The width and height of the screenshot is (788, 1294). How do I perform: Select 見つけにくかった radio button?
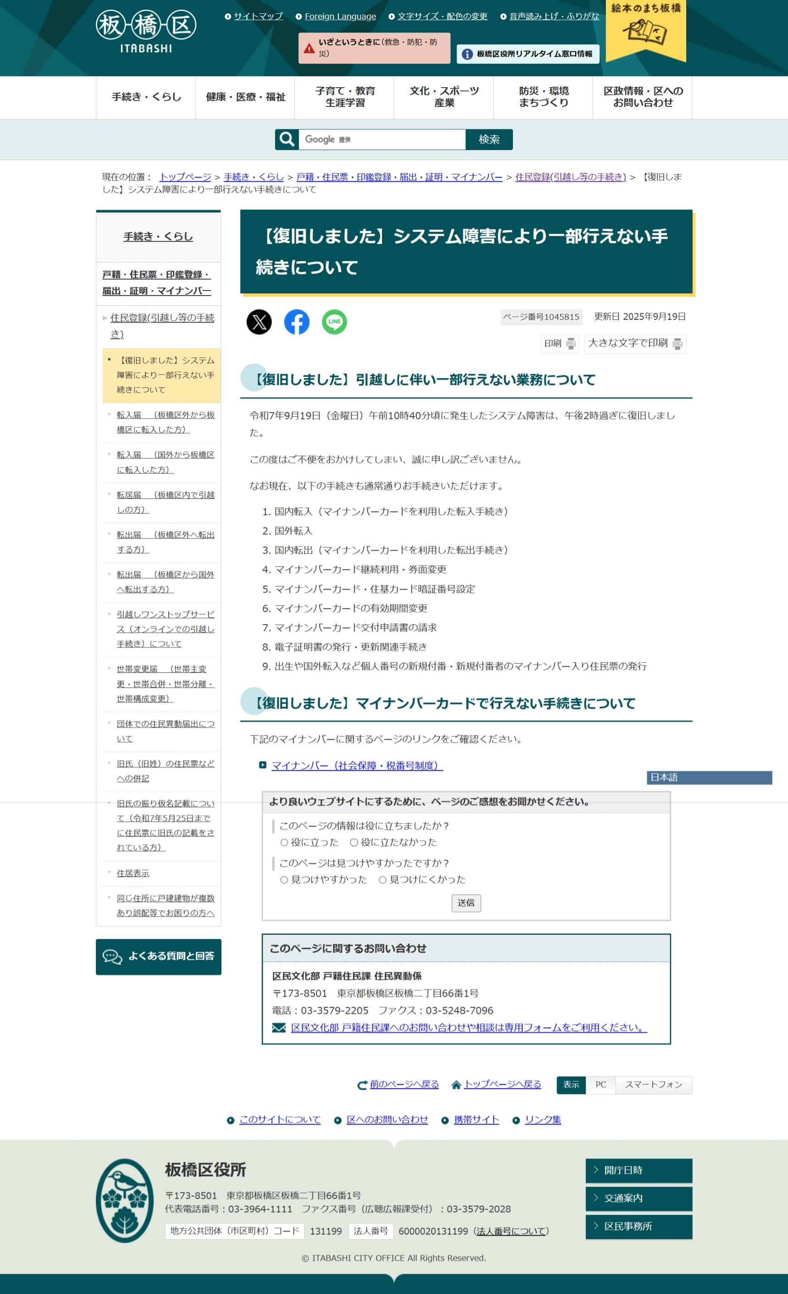(382, 880)
